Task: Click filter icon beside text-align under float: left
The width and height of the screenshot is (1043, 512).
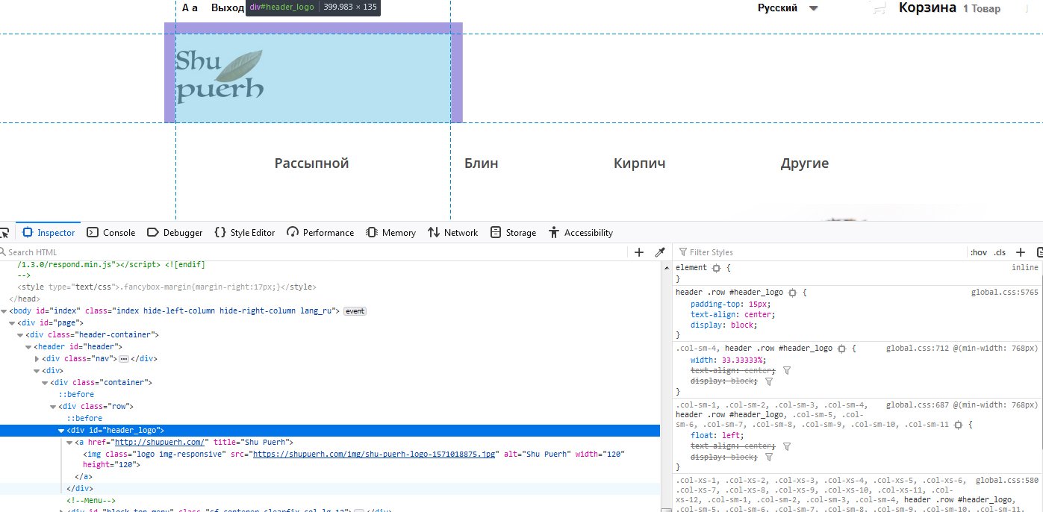Action: coord(786,446)
